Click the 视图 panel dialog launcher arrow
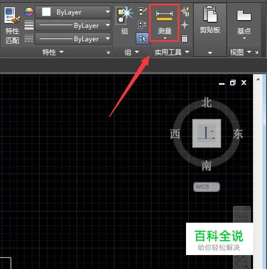267x269 pixels. click(257, 52)
